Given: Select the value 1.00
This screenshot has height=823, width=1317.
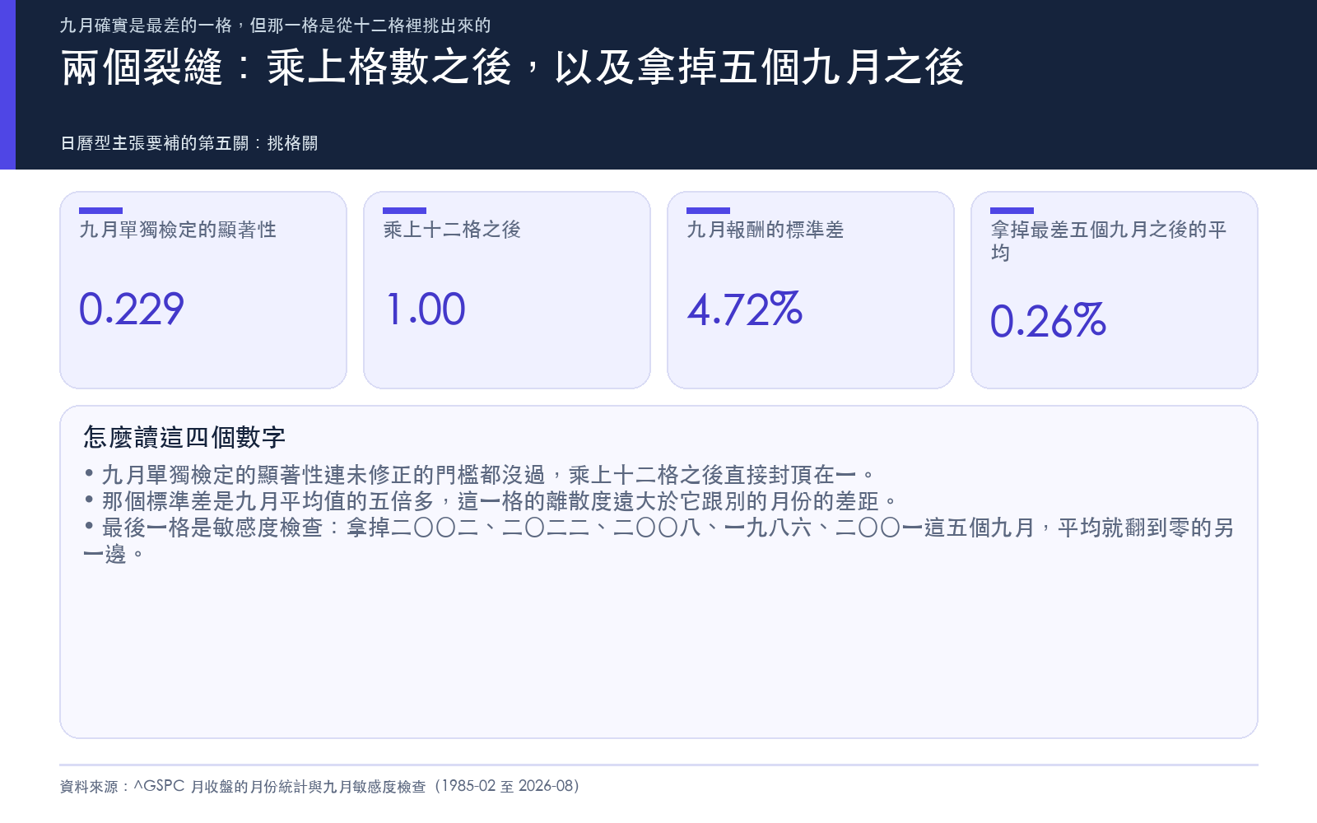Looking at the screenshot, I should pyautogui.click(x=425, y=309).
